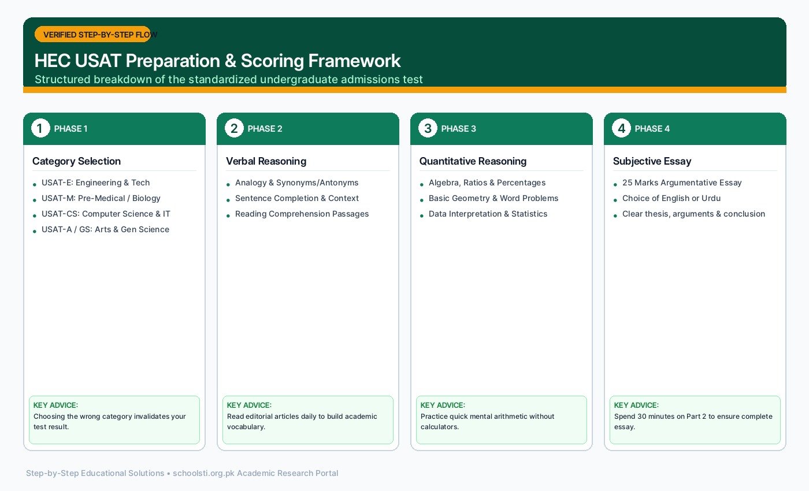Click 'Reading Comprehension Passages' list item
Screen dimensions: 809x491
click(x=302, y=214)
